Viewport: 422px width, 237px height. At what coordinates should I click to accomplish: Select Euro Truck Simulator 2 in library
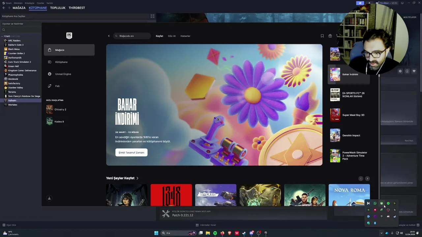coord(19,62)
